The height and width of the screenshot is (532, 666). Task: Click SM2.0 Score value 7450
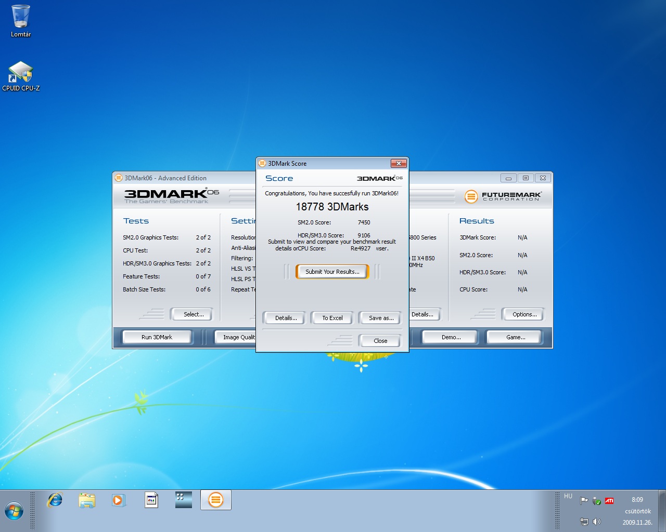[364, 222]
